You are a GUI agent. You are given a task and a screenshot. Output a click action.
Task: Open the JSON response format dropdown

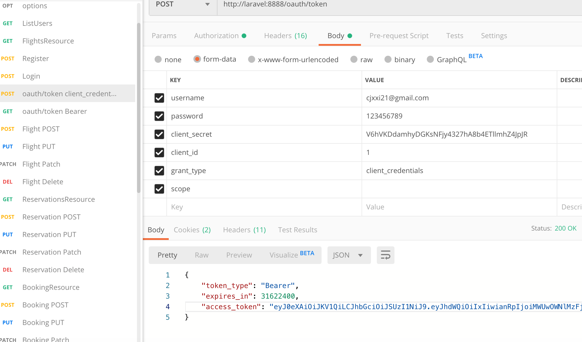point(349,255)
